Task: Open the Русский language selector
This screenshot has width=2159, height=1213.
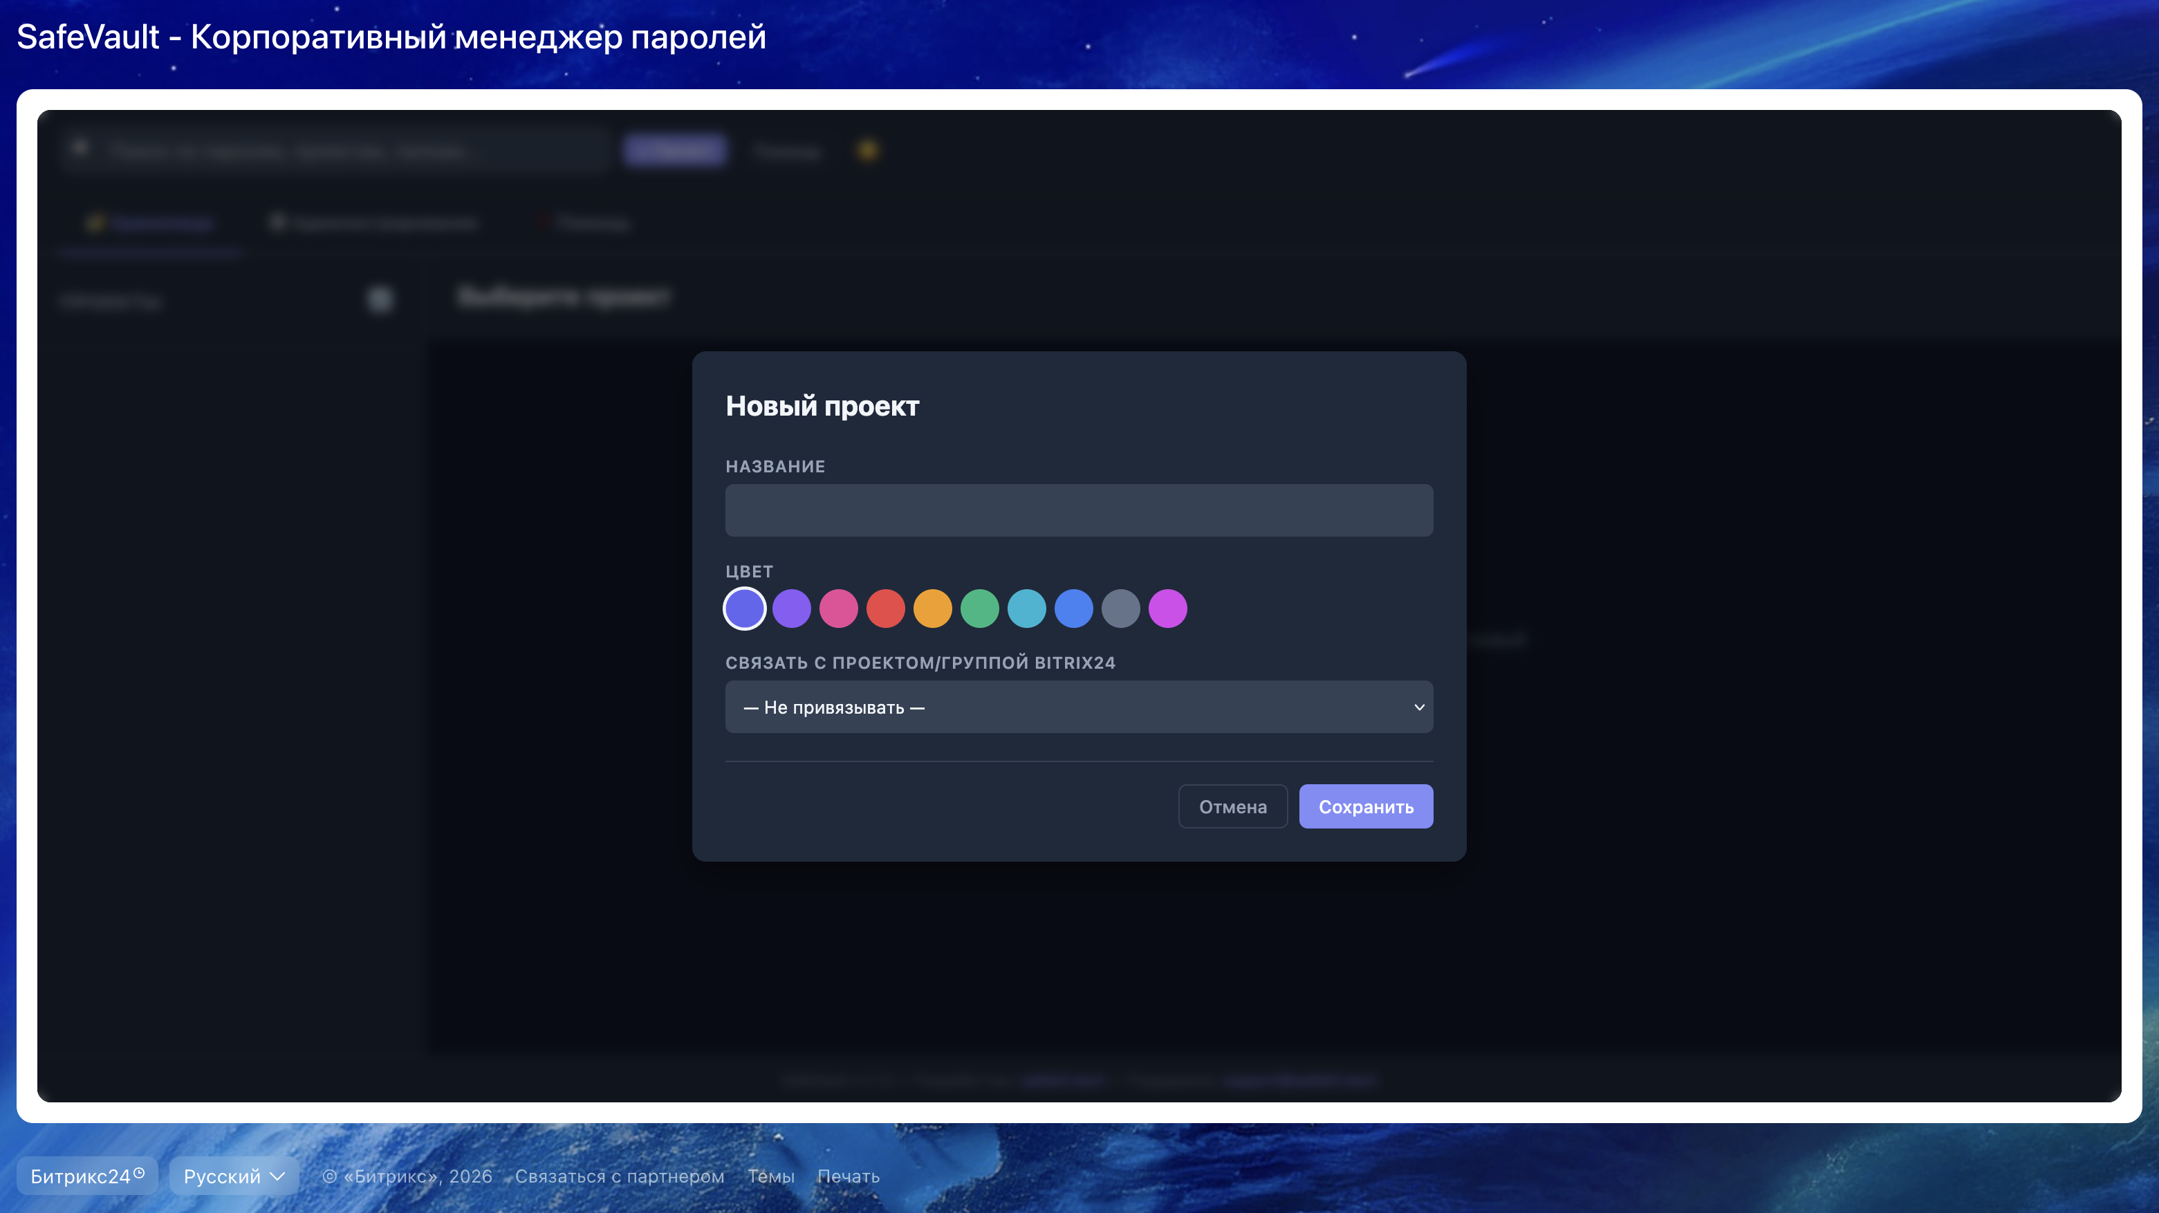Action: pyautogui.click(x=234, y=1175)
